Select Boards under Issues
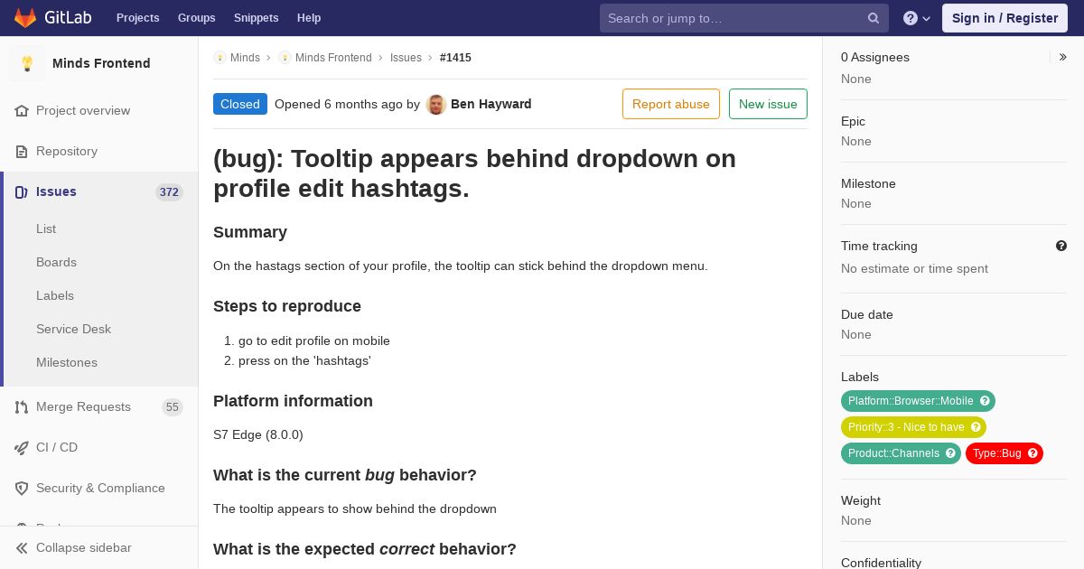 [56, 262]
